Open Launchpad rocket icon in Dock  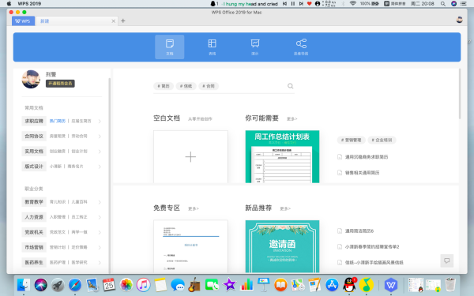pyautogui.click(x=58, y=284)
